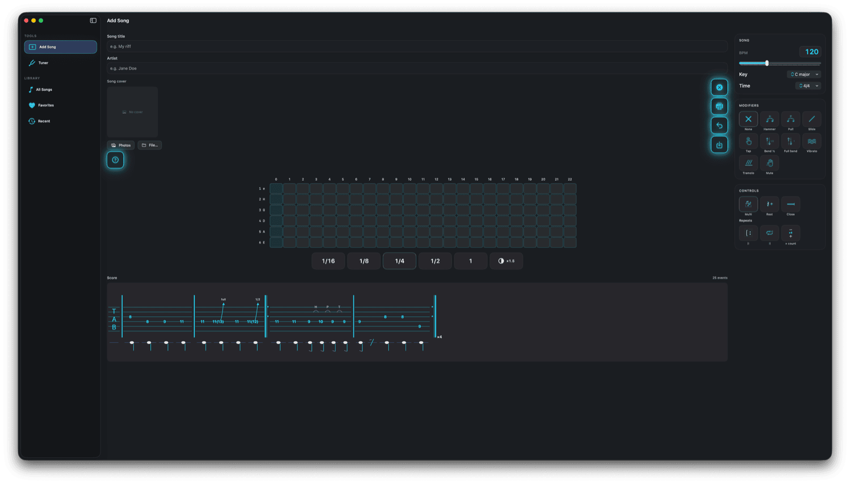Click the repeat × count control
This screenshot has height=484, width=850.
790,233
